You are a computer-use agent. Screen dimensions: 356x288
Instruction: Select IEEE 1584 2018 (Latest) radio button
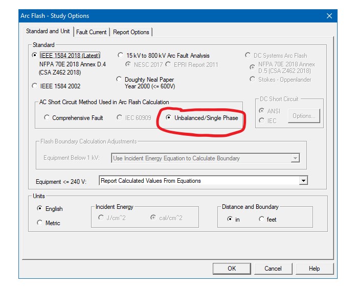pos(35,55)
